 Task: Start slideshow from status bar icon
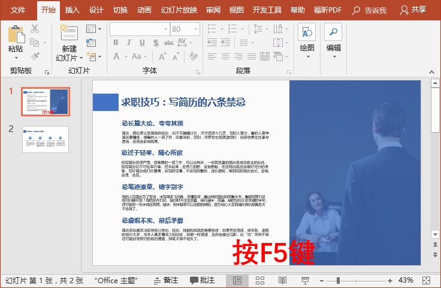click(x=305, y=280)
